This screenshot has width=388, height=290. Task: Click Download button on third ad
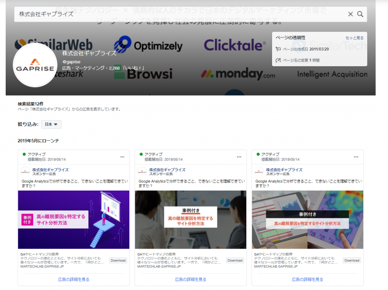coord(352,260)
